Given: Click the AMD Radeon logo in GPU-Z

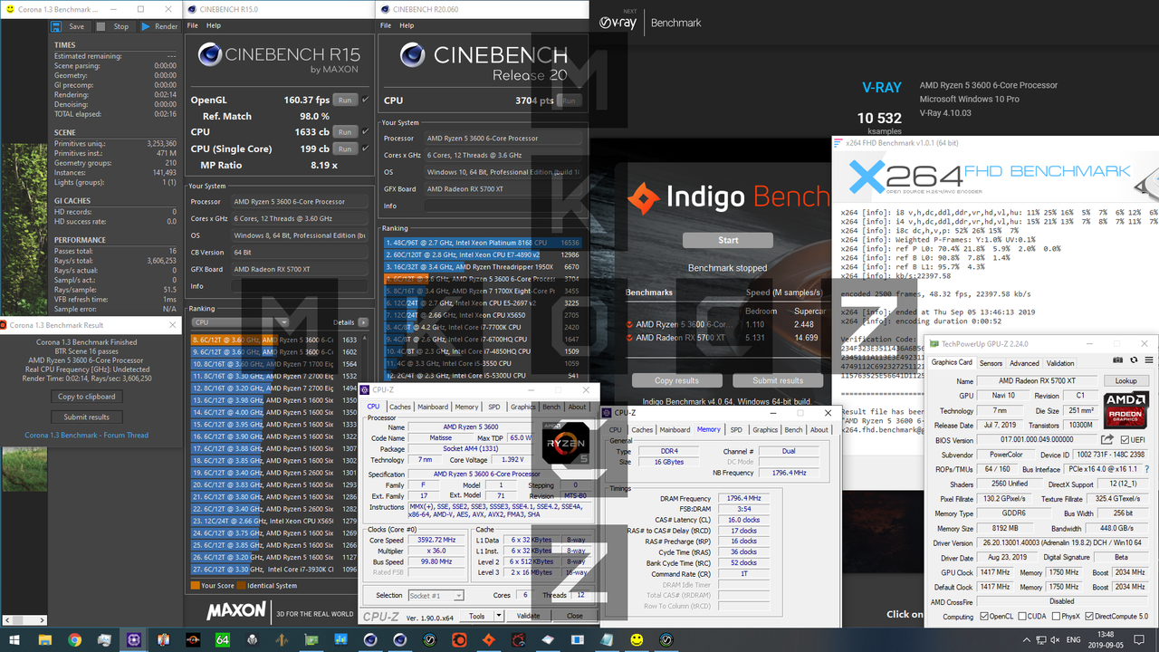Looking at the screenshot, I should tap(1126, 409).
